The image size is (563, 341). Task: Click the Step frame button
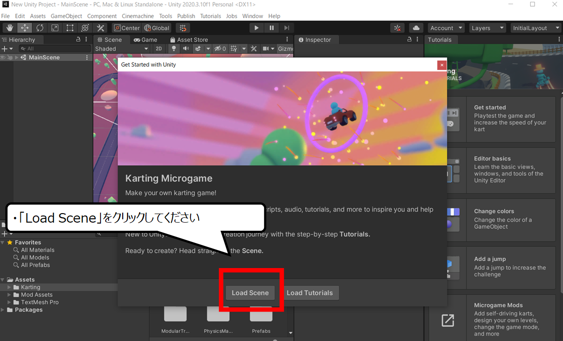click(x=287, y=28)
